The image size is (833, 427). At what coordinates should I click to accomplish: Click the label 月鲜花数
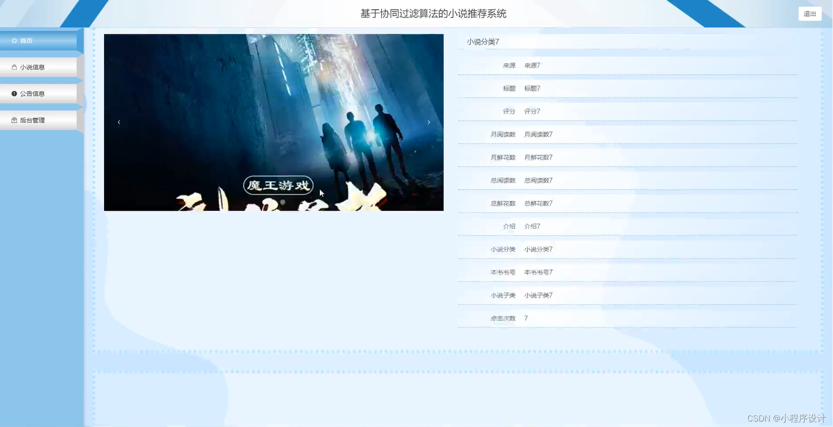coord(503,157)
